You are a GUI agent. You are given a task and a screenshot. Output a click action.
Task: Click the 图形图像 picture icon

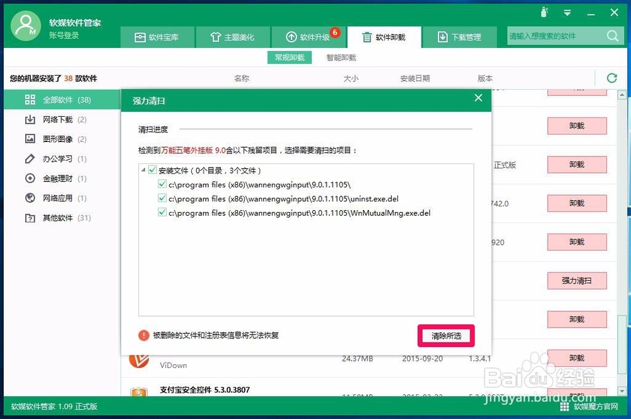click(x=30, y=139)
